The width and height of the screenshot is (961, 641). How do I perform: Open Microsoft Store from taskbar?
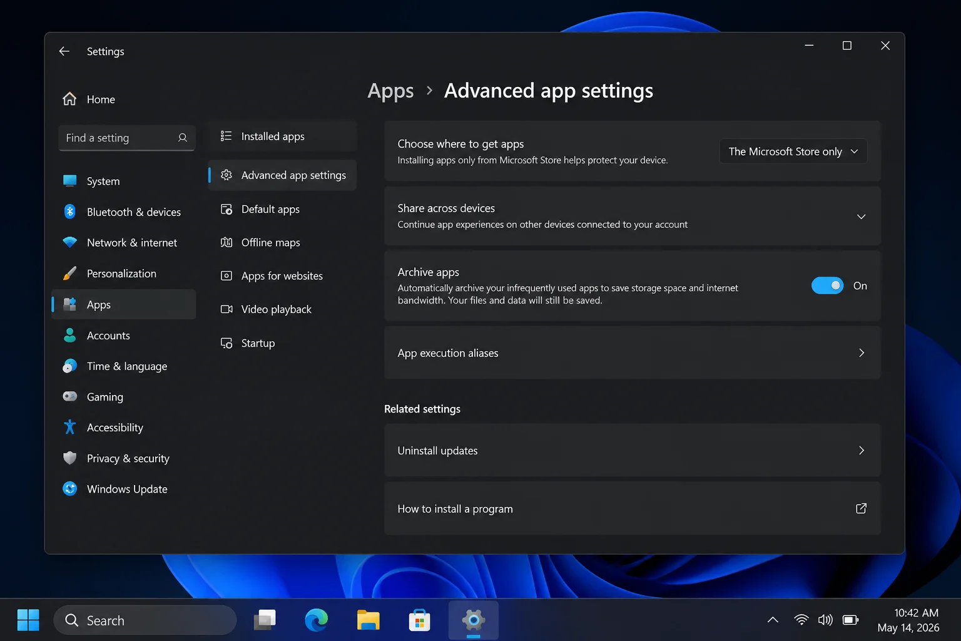[419, 620]
